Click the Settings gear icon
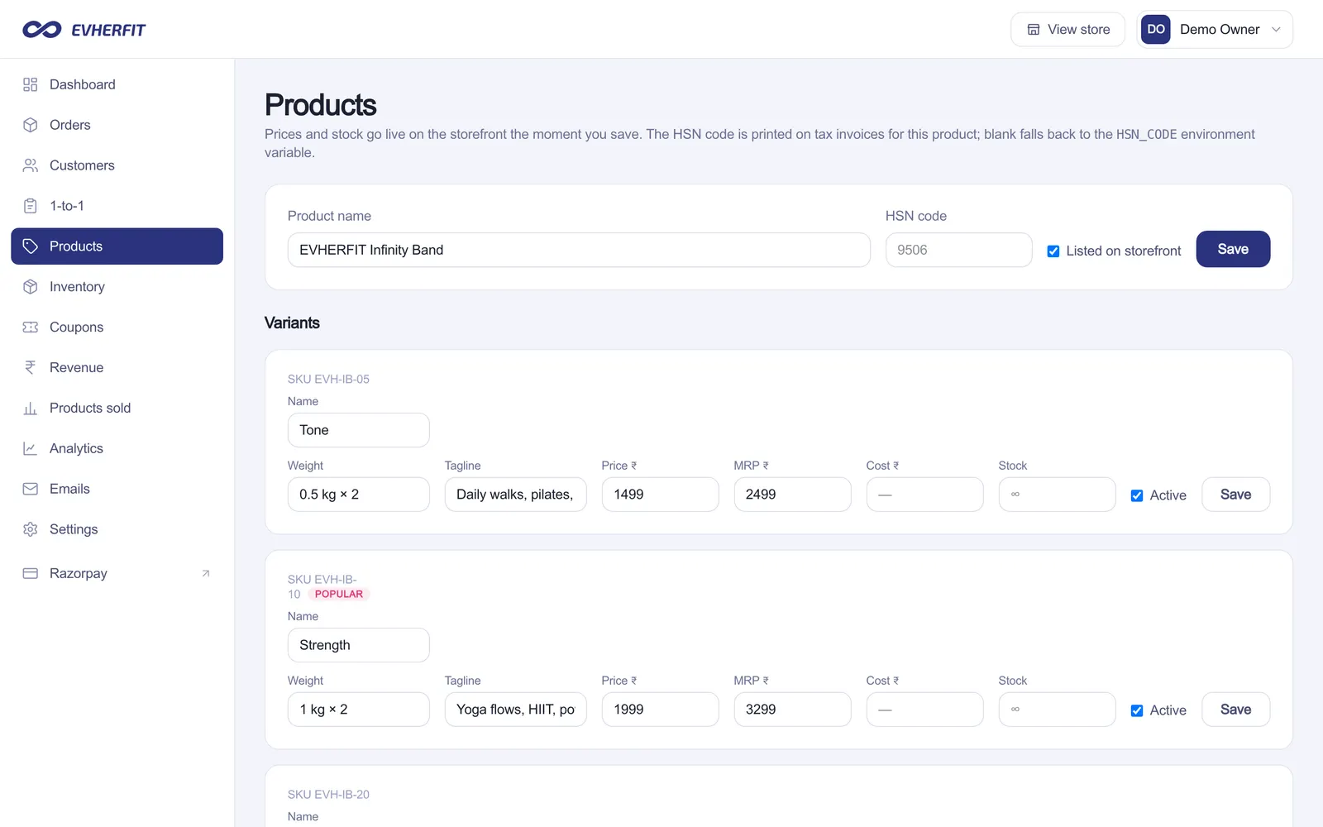The width and height of the screenshot is (1323, 827). pyautogui.click(x=31, y=529)
